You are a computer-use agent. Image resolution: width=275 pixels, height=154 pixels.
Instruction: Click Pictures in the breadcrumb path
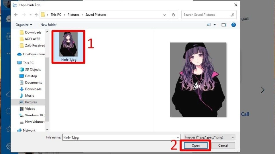[x=73, y=15]
